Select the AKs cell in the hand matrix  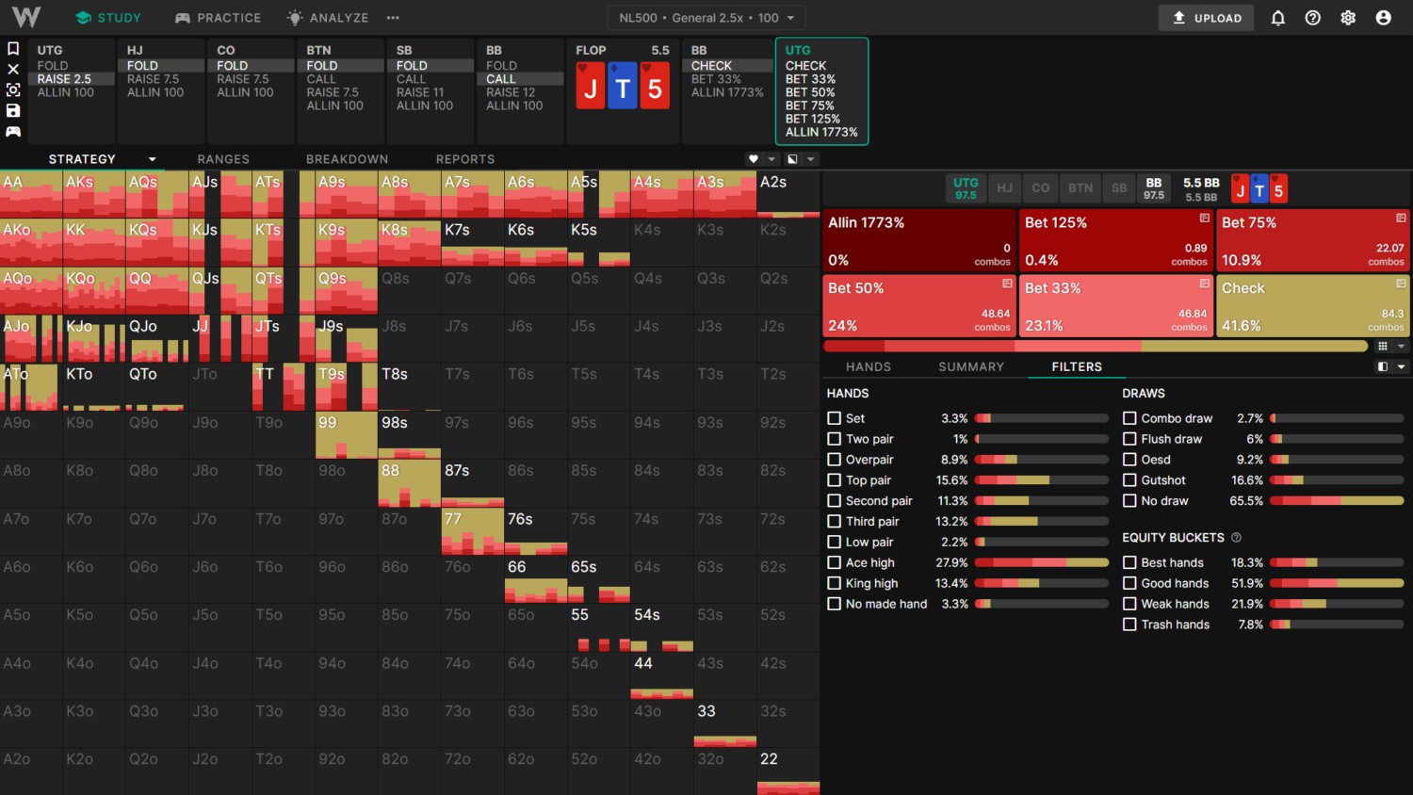[93, 195]
